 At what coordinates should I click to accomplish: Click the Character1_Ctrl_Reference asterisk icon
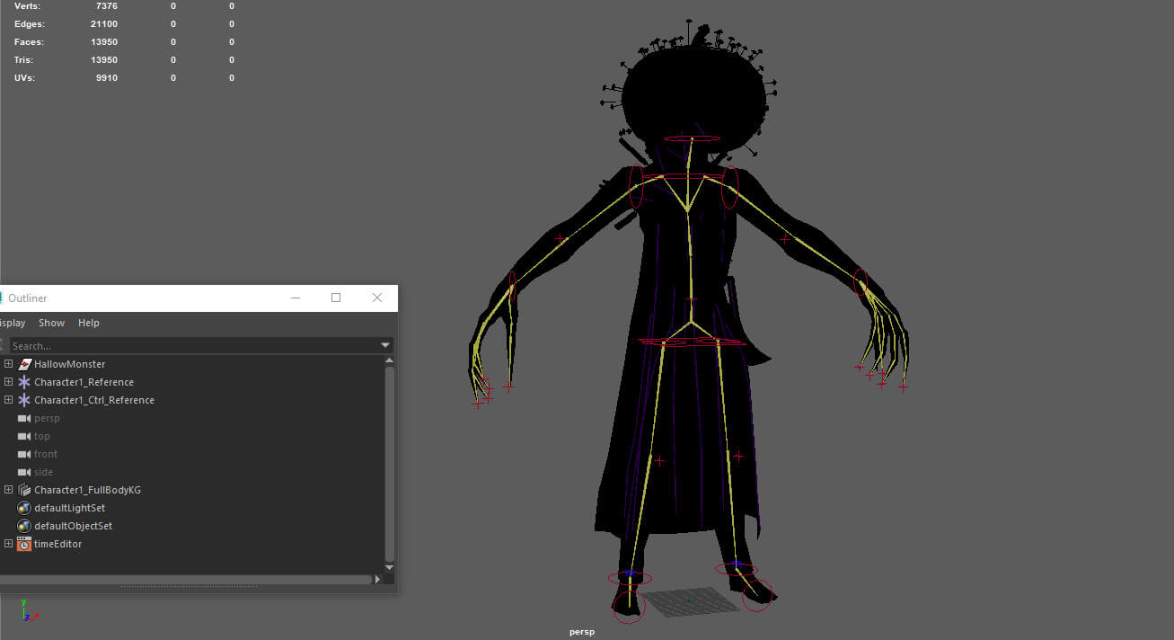point(24,400)
